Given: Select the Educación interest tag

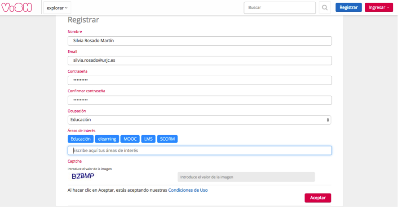Looking at the screenshot, I should pyautogui.click(x=80, y=139).
